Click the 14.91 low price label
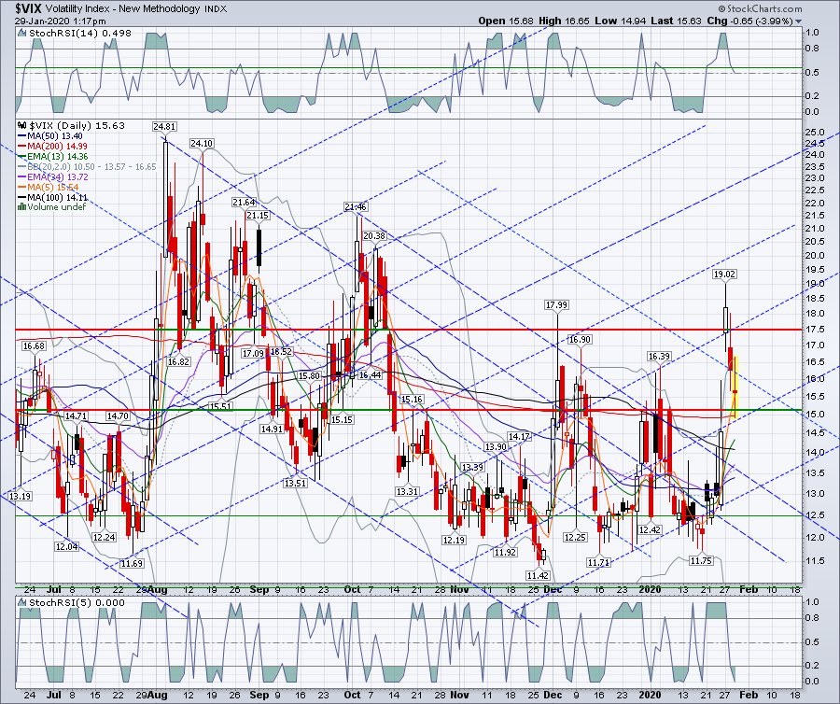 click(x=272, y=429)
